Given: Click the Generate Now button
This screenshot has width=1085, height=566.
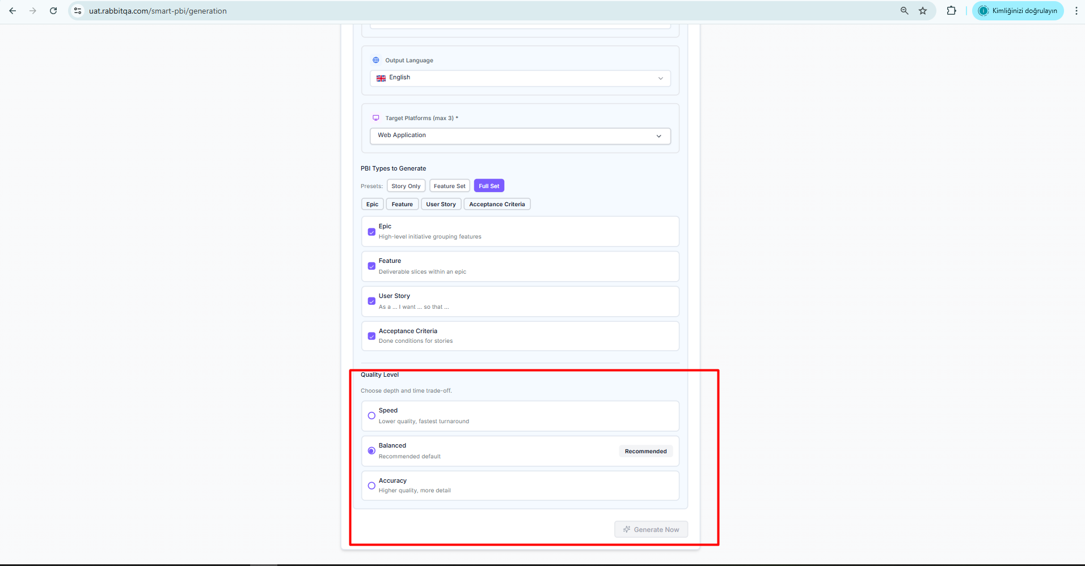Looking at the screenshot, I should [x=651, y=529].
